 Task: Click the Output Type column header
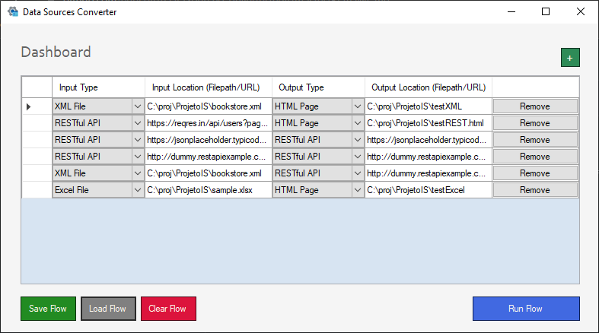319,87
